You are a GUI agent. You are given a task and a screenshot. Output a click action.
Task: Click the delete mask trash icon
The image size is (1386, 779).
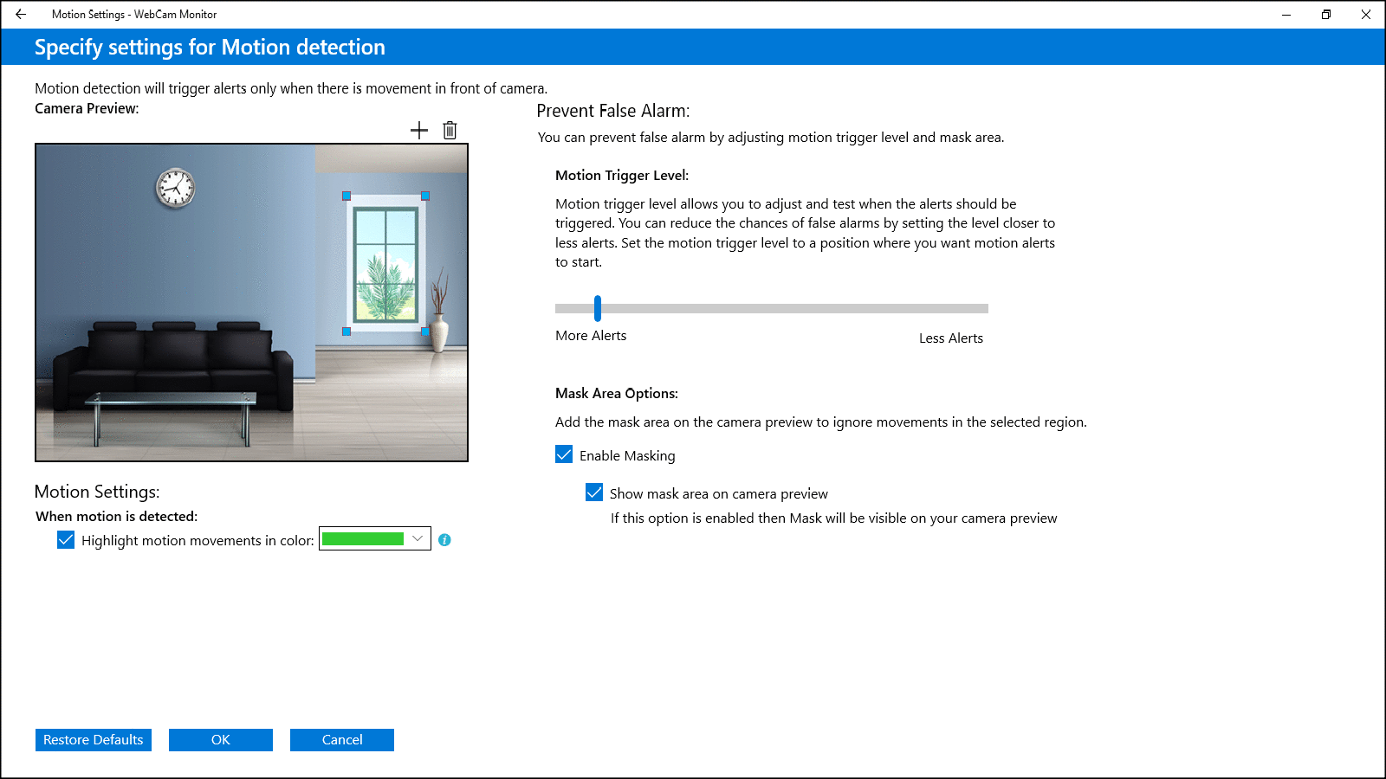(450, 131)
